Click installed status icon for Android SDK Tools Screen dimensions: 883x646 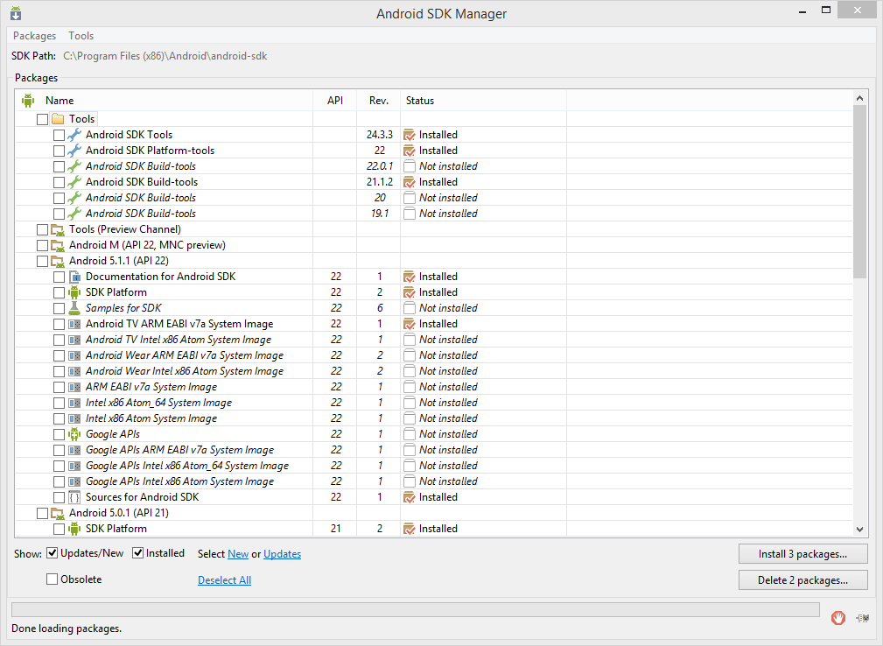click(410, 135)
